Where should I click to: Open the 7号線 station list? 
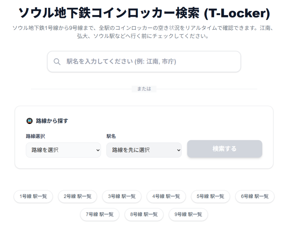99,215
